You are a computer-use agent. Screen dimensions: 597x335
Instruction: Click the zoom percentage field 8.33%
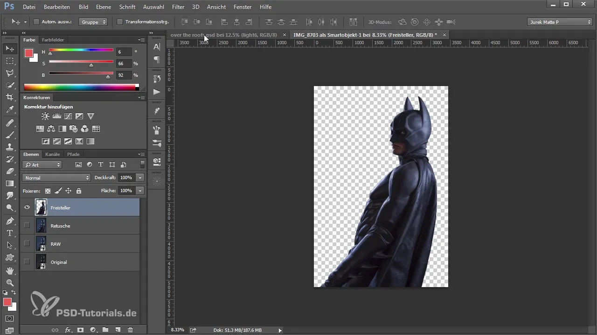pos(177,330)
